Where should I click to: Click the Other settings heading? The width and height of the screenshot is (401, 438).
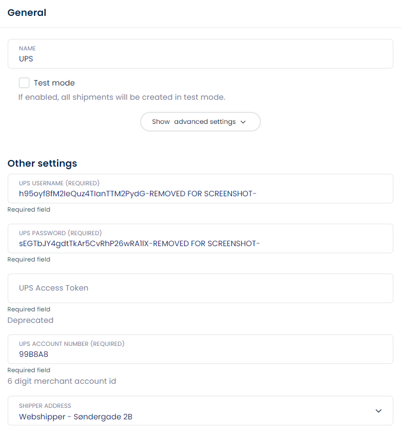[42, 163]
